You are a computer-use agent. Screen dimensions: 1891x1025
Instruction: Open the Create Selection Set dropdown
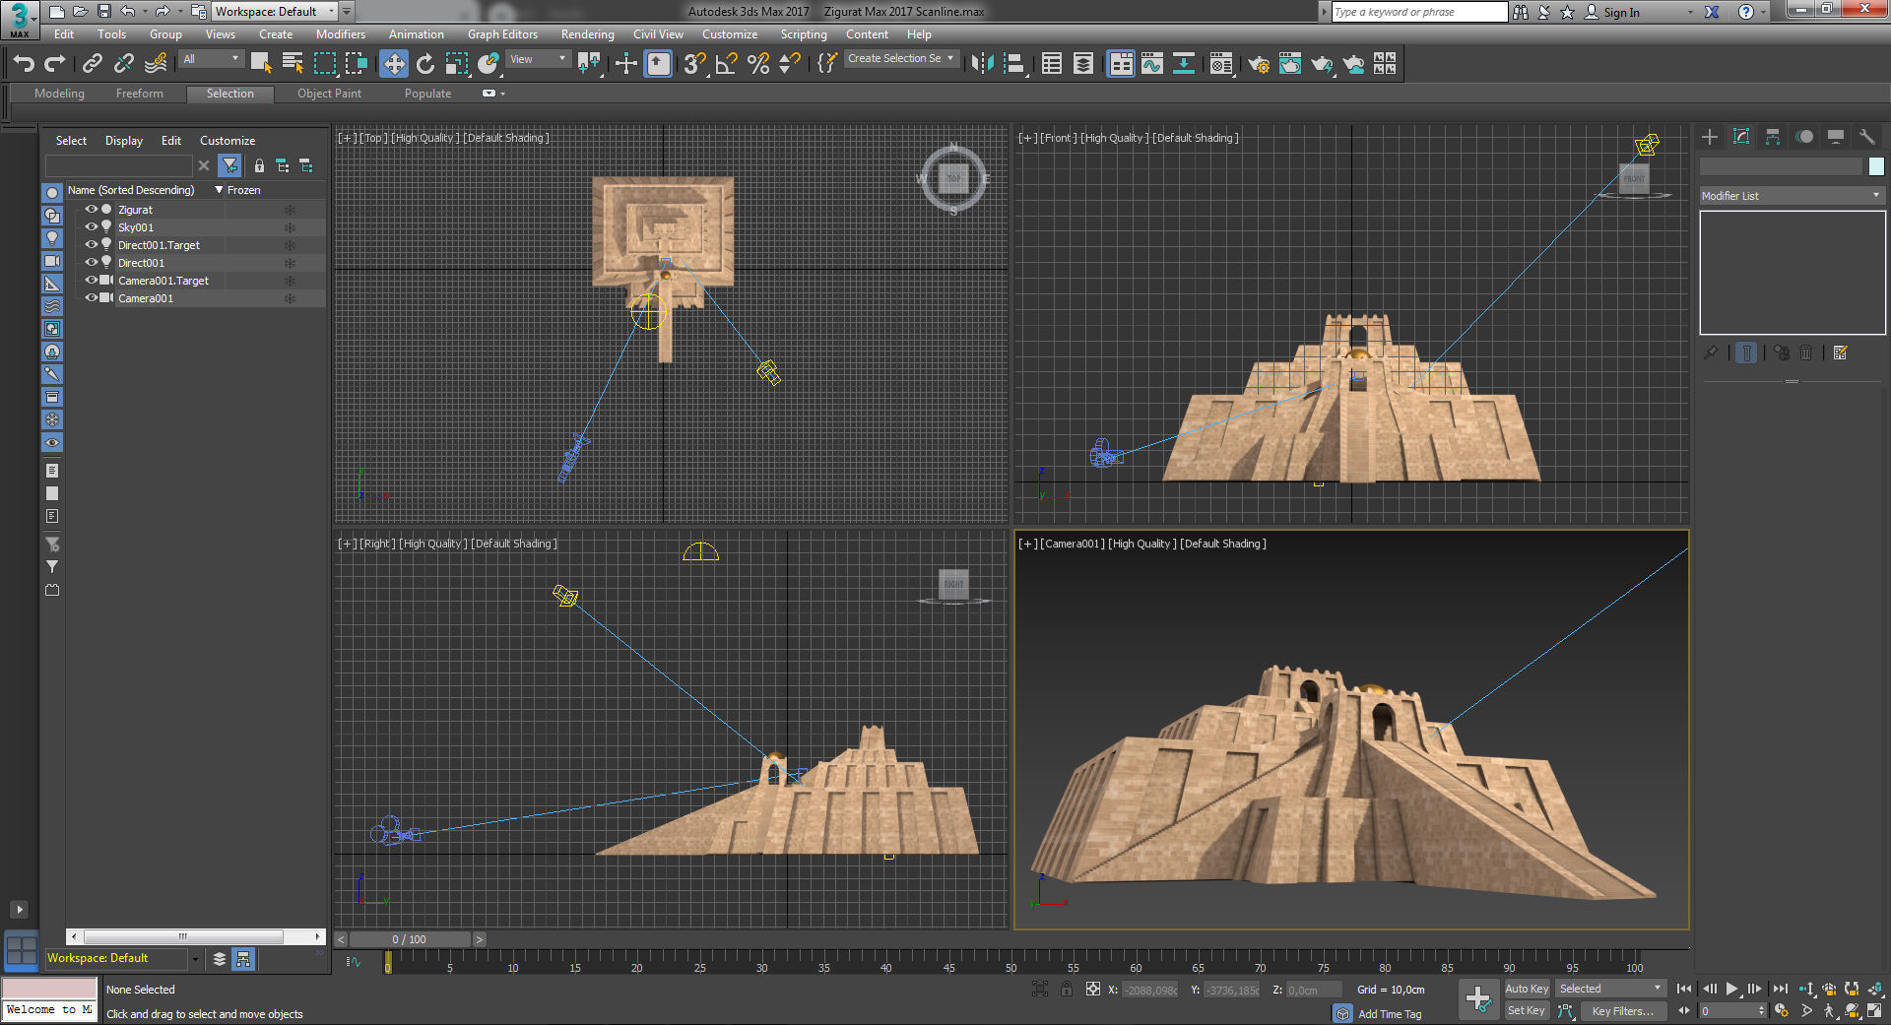pyautogui.click(x=901, y=59)
